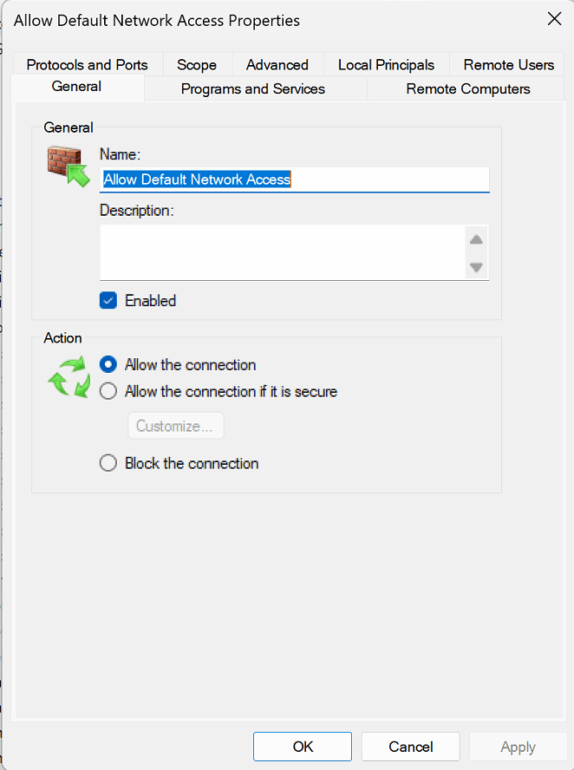This screenshot has width=574, height=770.
Task: Click the firewall brick wall icon
Action: tap(68, 166)
